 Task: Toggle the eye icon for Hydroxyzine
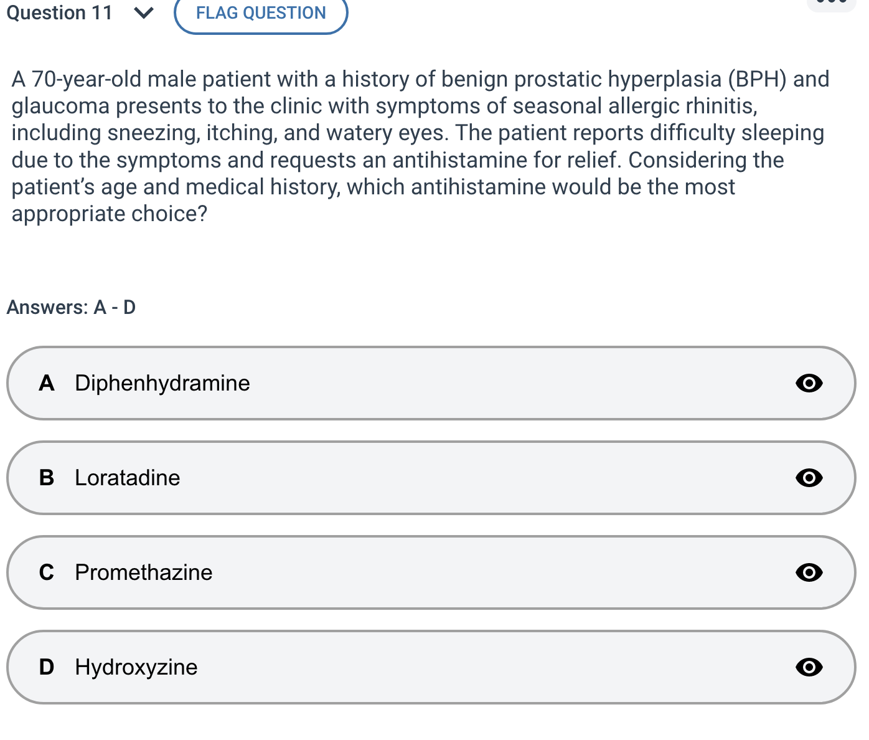point(809,667)
